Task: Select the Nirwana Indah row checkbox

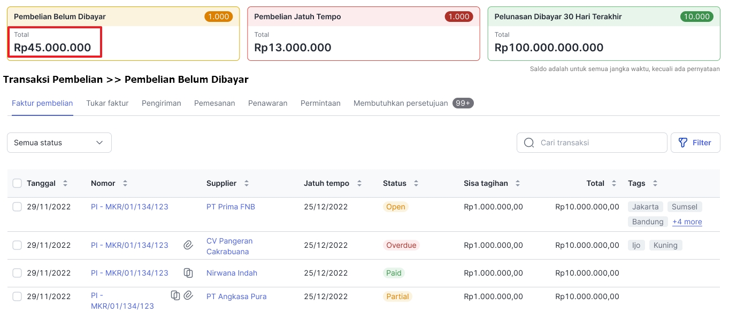Action: tap(17, 273)
